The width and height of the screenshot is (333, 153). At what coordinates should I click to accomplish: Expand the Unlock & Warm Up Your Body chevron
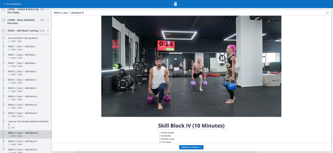48,9
